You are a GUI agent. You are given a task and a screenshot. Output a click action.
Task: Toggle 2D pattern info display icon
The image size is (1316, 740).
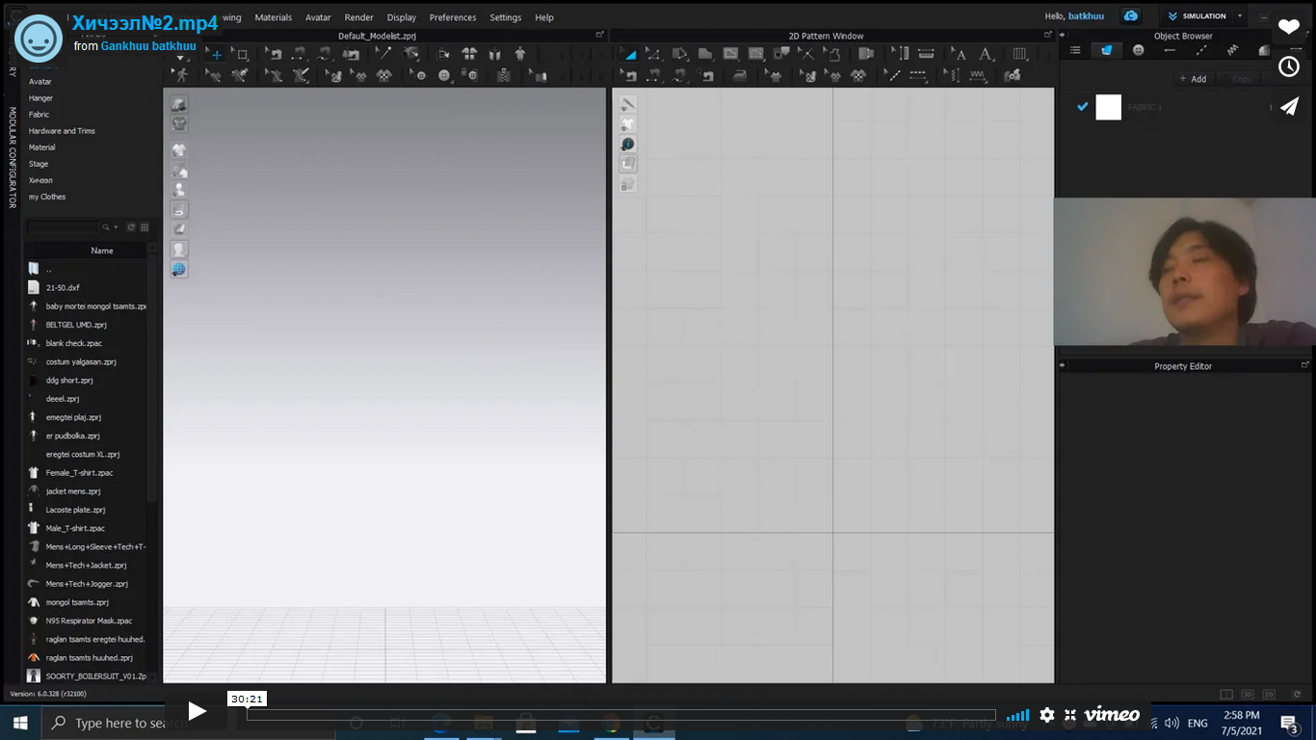tap(627, 144)
